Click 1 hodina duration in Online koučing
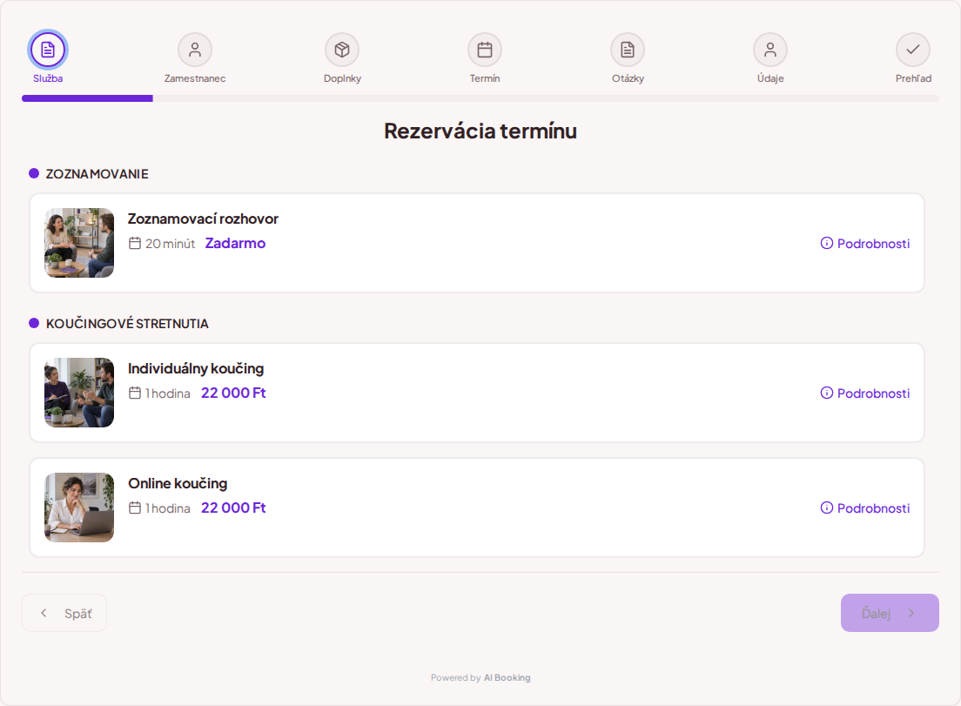Screen dimensions: 961x706 click(168, 508)
